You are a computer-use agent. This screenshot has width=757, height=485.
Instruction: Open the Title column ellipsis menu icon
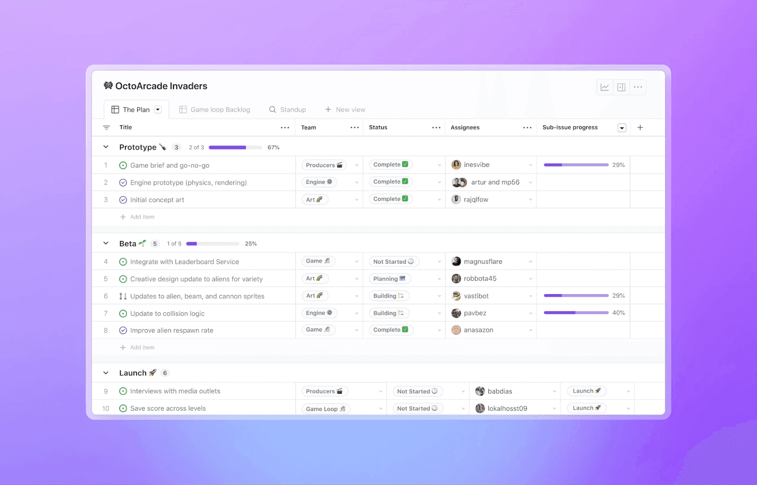[285, 127]
